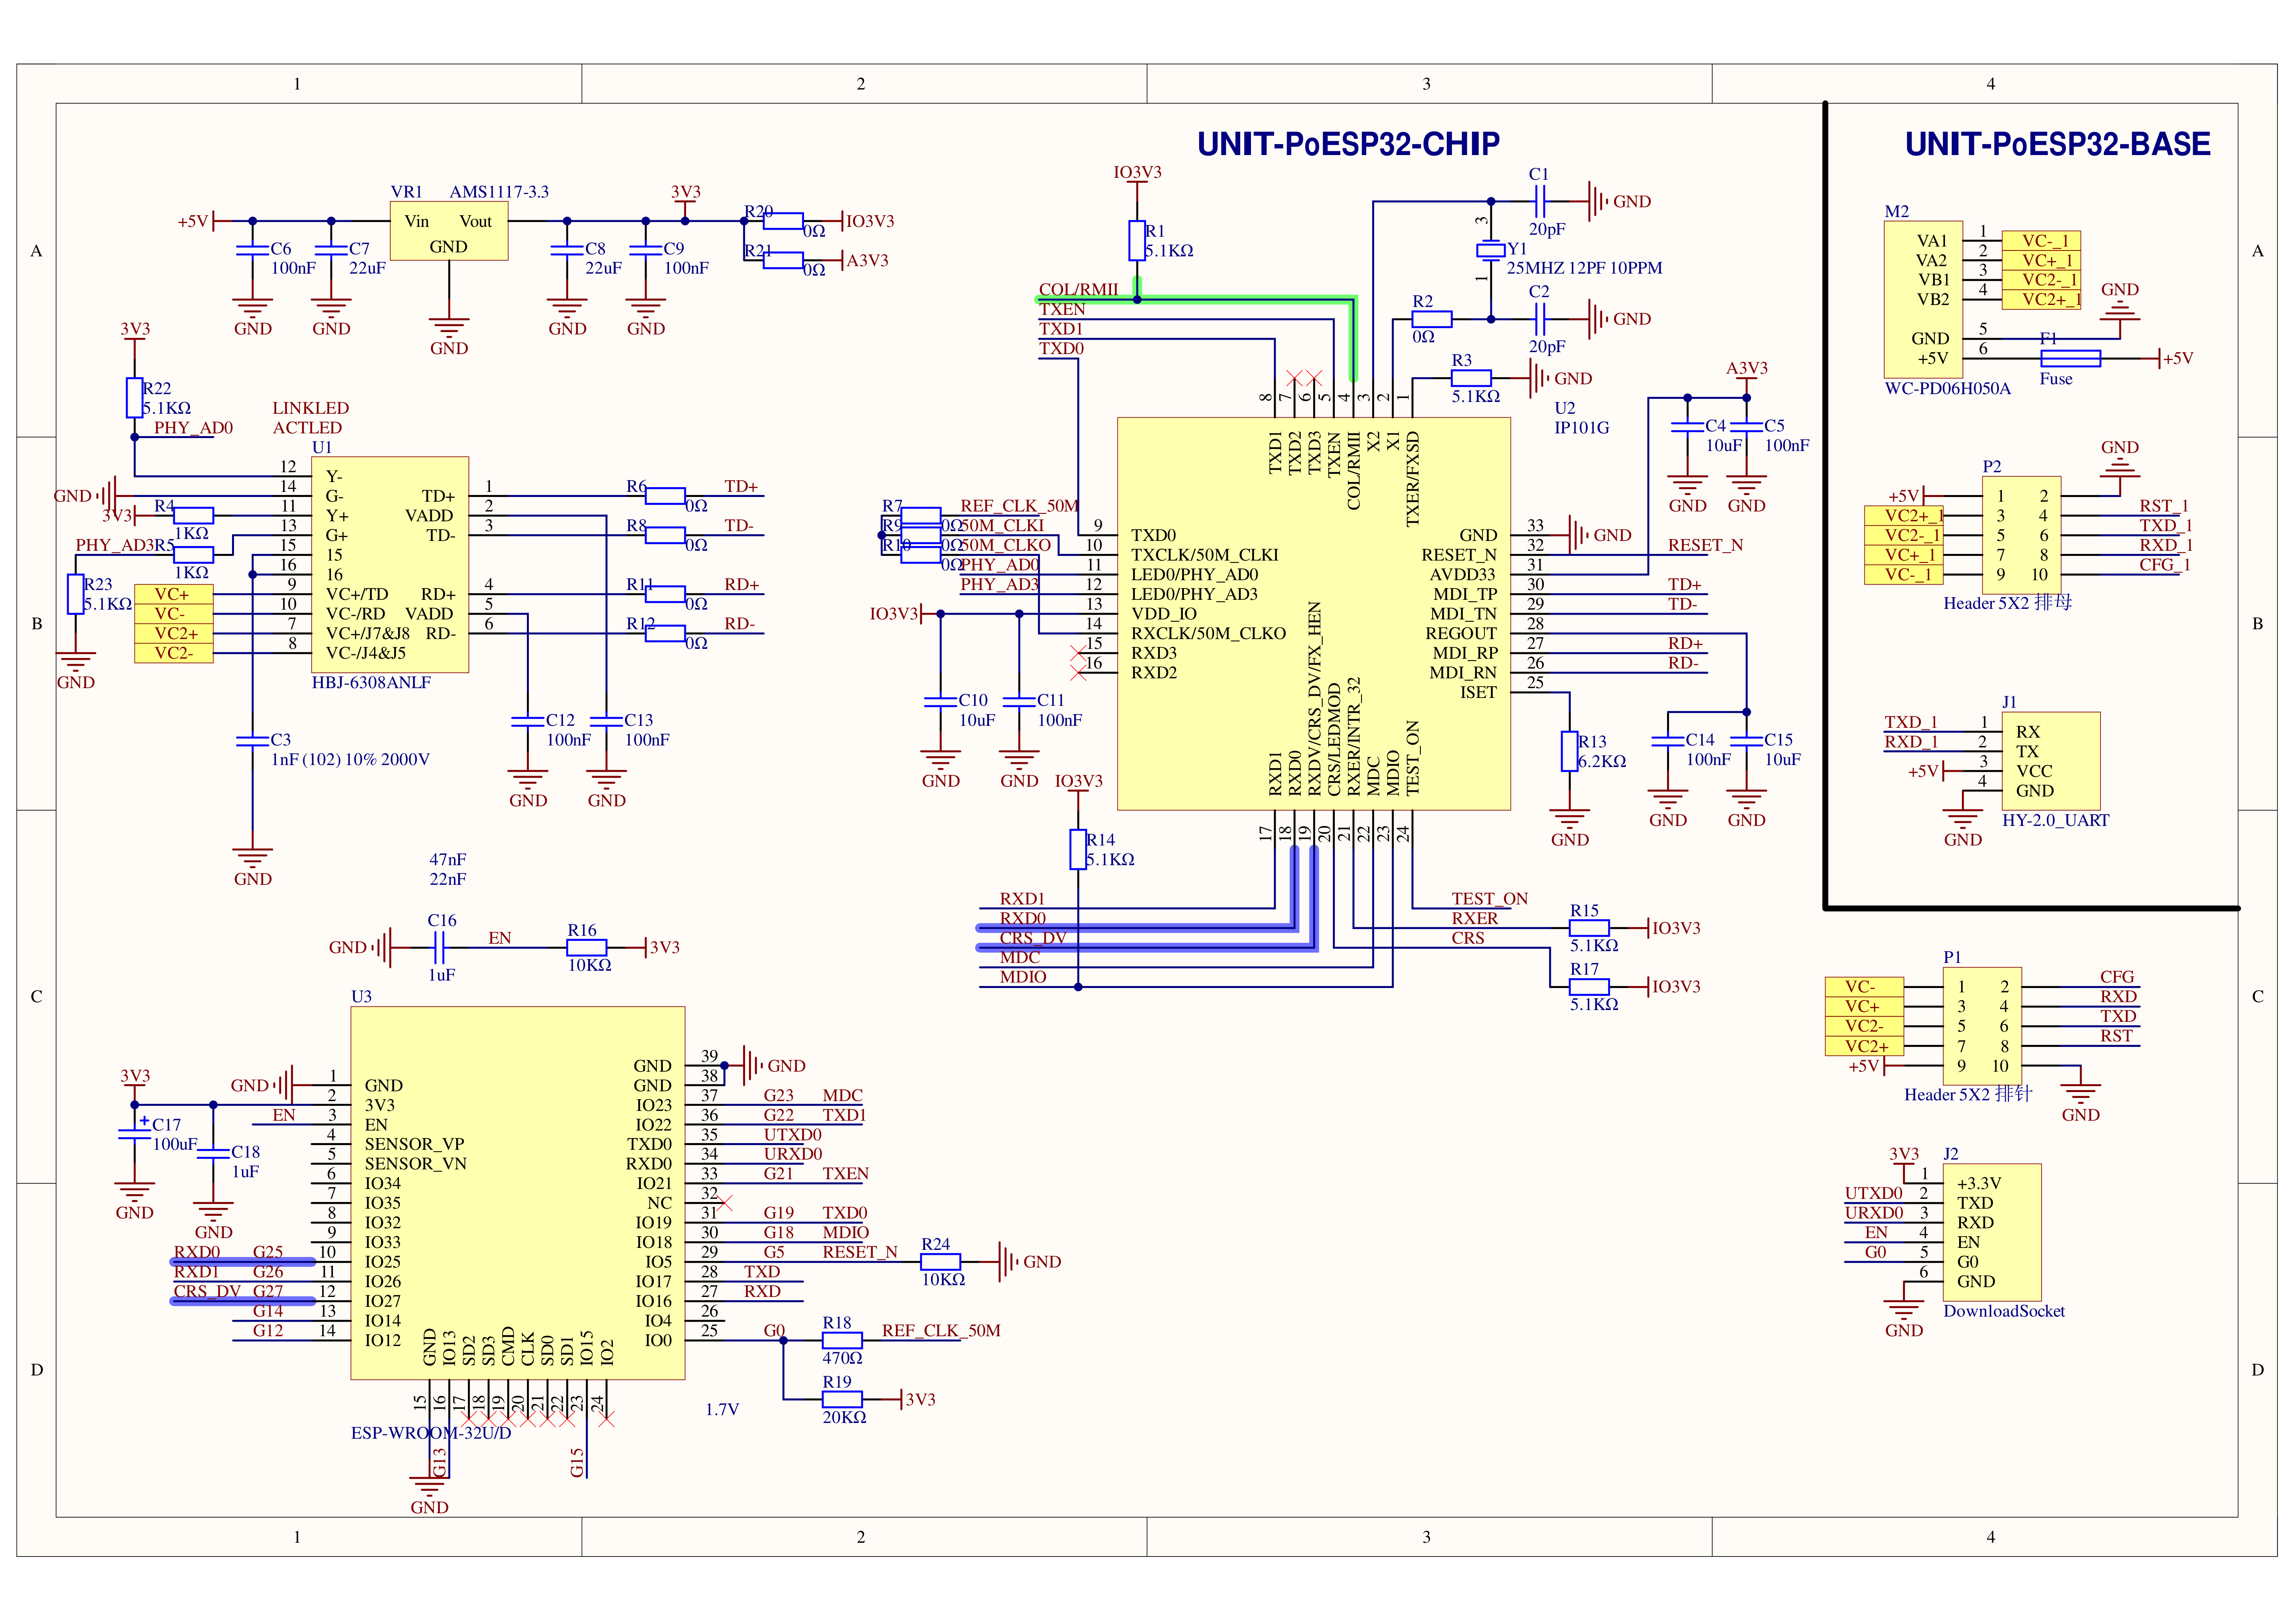Select the VR1 regulator body
Image resolution: width=2296 pixels, height=1622 pixels.
[449, 231]
